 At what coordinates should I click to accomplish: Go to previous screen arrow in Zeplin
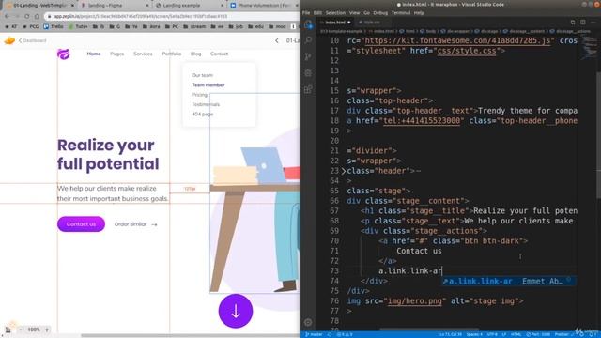(x=277, y=40)
